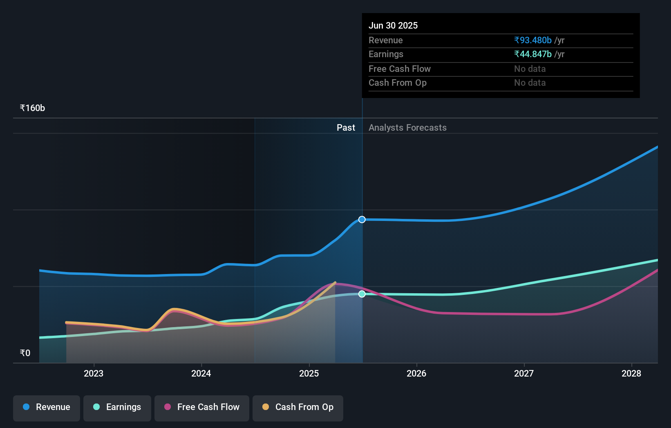Viewport: 671px width, 428px height.
Task: Click the blue Revenue legend dot
Action: pyautogui.click(x=26, y=407)
